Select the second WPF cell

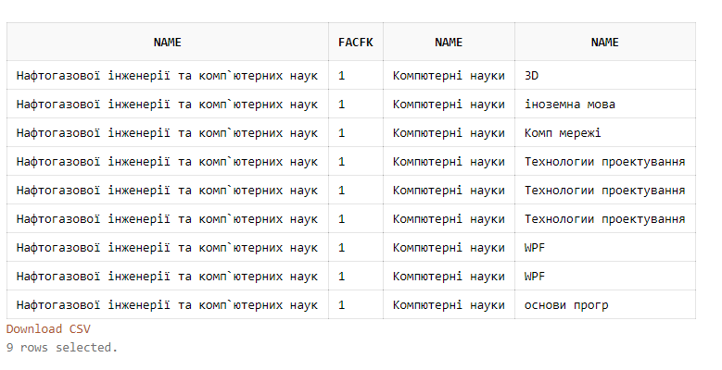click(x=605, y=277)
